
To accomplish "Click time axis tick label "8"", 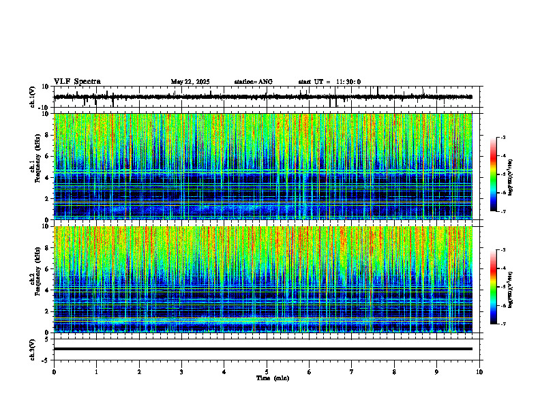I will (x=394, y=372).
